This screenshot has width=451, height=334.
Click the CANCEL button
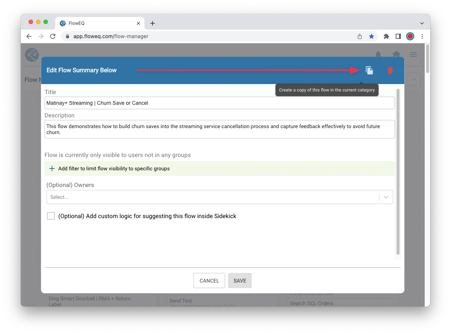(209, 281)
